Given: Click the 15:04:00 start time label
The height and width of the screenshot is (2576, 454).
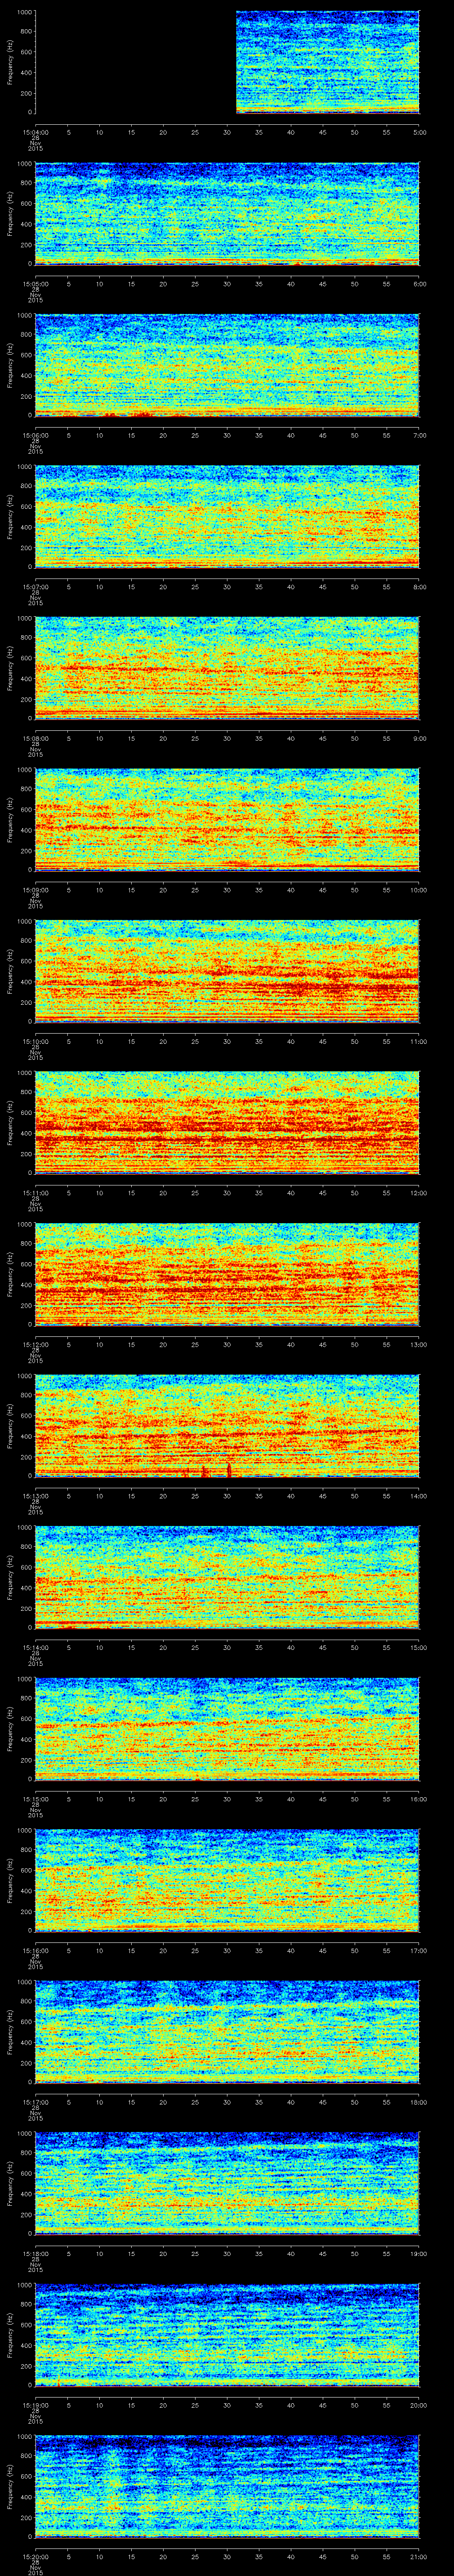Looking at the screenshot, I should tap(35, 131).
